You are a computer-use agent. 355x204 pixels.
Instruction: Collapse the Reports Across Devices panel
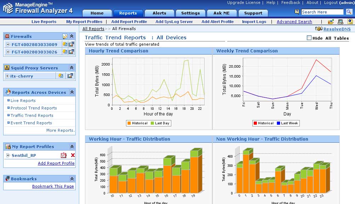(71, 92)
